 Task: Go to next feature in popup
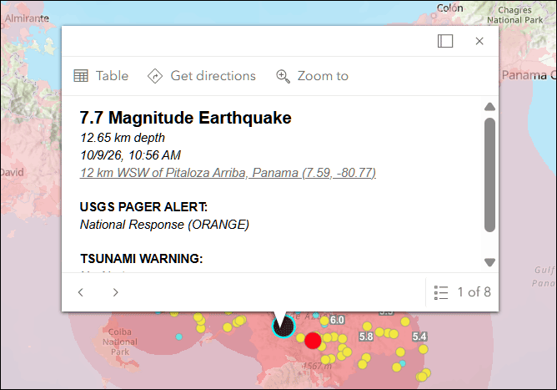115,292
